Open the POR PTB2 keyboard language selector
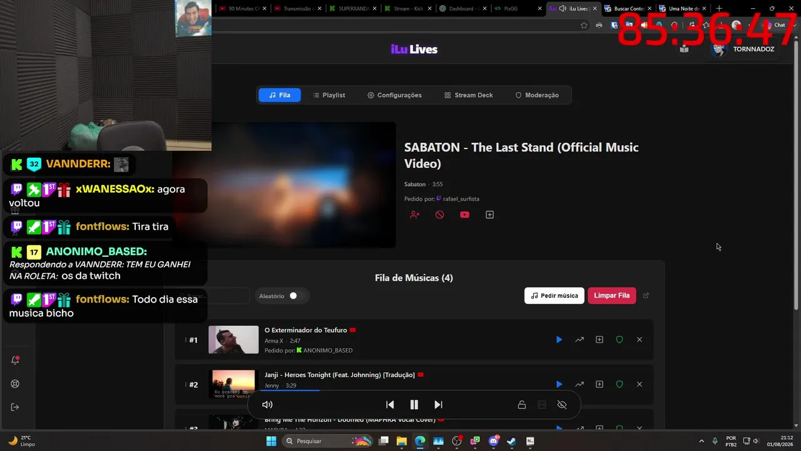 pos(731,441)
